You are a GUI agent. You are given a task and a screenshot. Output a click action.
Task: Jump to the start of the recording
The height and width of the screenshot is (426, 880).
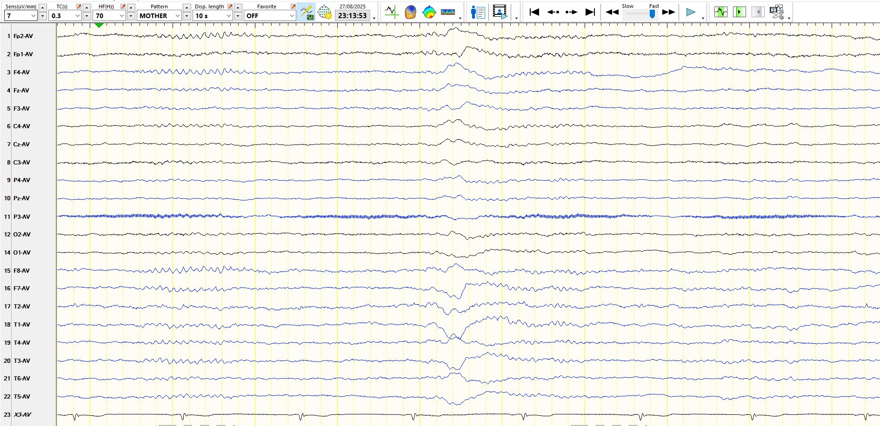click(x=534, y=12)
